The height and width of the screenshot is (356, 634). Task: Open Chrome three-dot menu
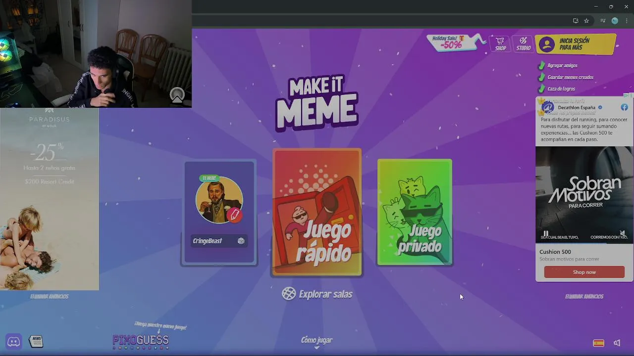[x=627, y=21]
